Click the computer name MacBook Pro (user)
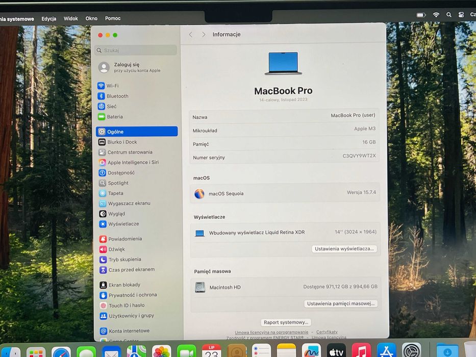The height and width of the screenshot is (357, 476). (x=353, y=115)
